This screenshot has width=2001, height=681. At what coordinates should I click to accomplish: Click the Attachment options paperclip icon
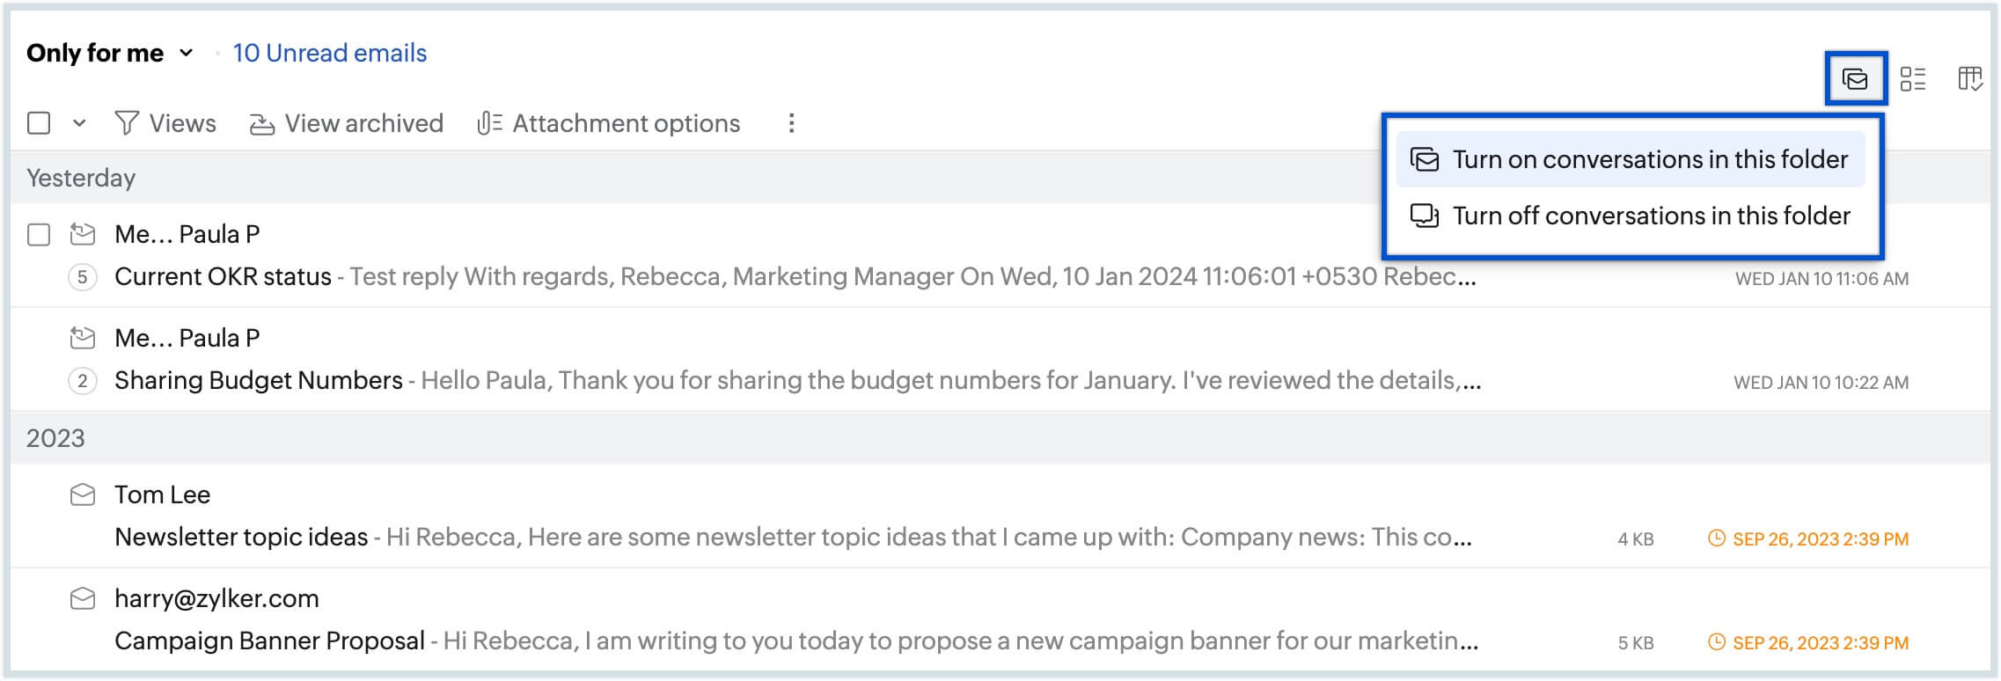(489, 123)
